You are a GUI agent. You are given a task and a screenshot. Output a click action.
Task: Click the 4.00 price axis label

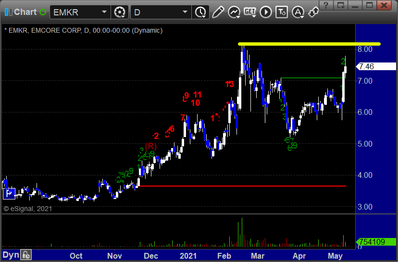pyautogui.click(x=365, y=175)
